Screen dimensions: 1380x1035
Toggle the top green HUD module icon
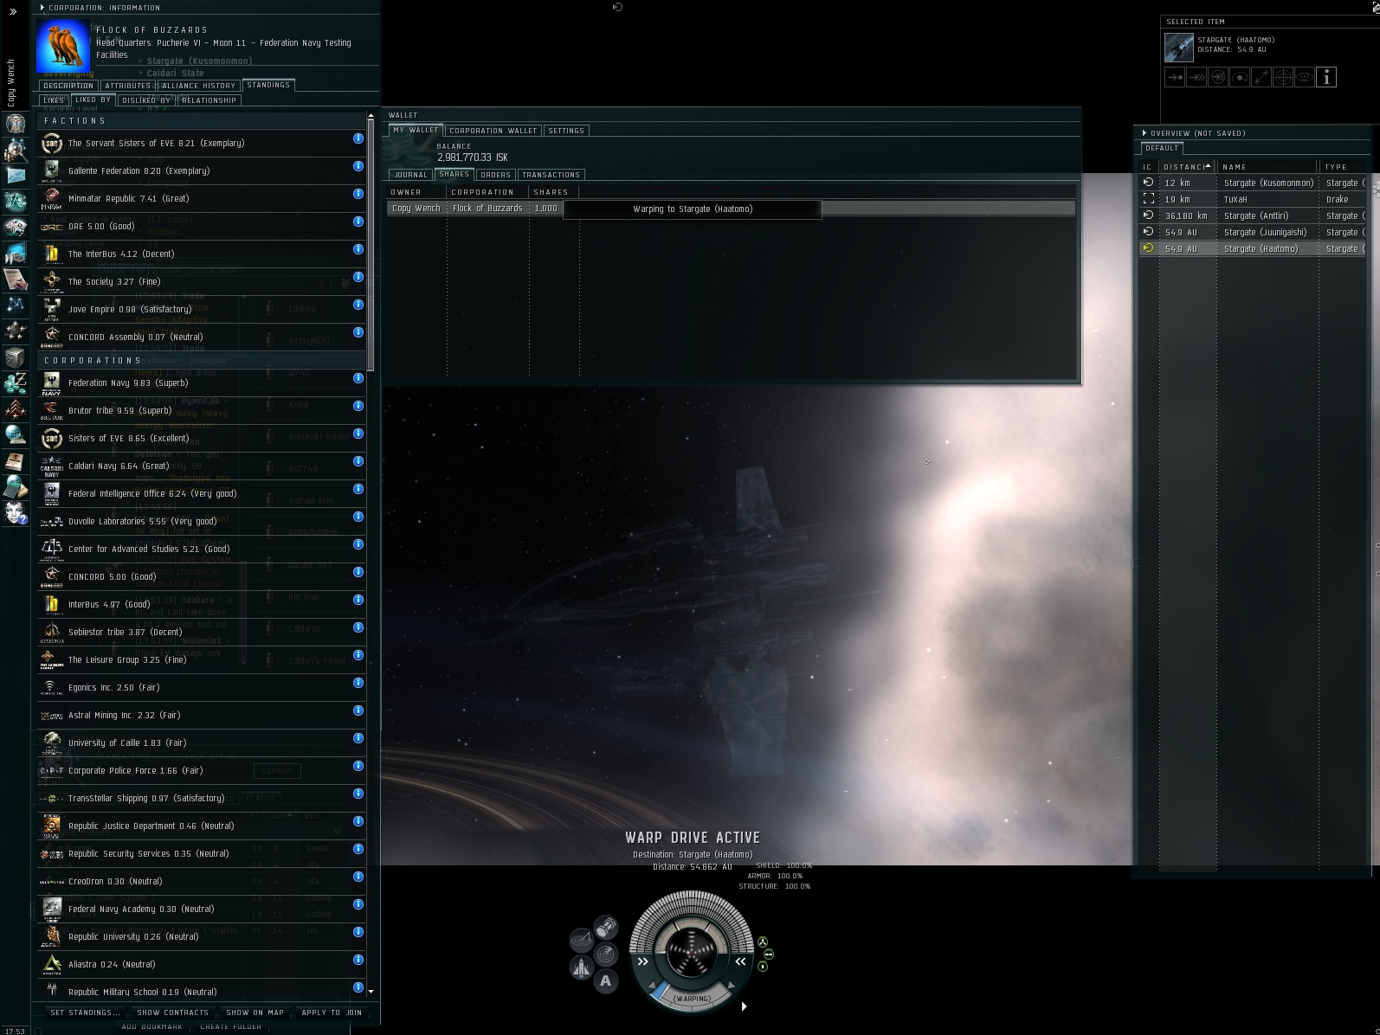pos(763,942)
